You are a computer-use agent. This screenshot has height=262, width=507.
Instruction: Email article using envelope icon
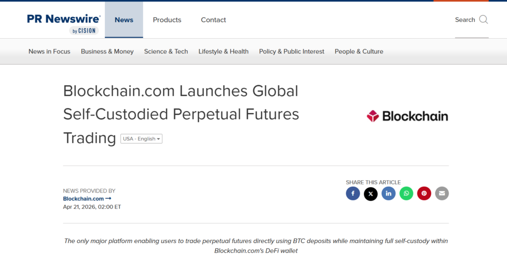[442, 194]
